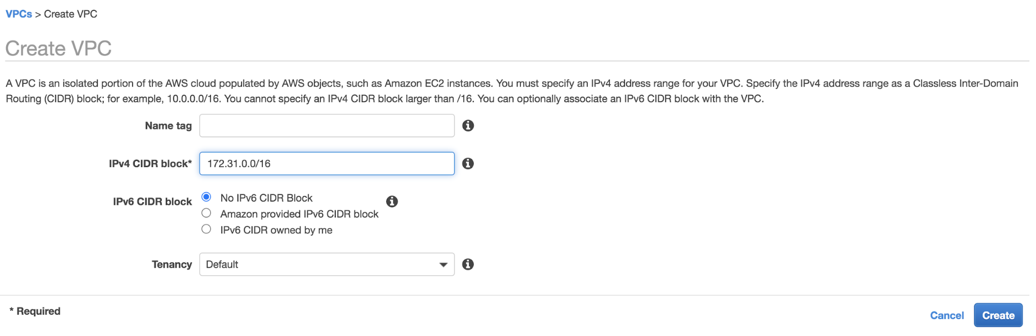
Task: Select IPv6 CIDR owned by me
Action: [206, 229]
